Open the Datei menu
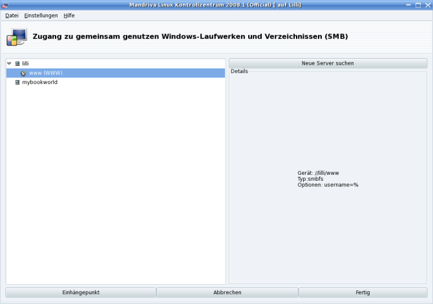433x304 pixels. point(12,15)
